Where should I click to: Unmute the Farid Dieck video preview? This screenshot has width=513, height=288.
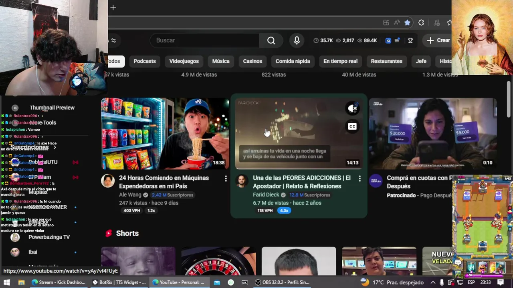pos(352,108)
